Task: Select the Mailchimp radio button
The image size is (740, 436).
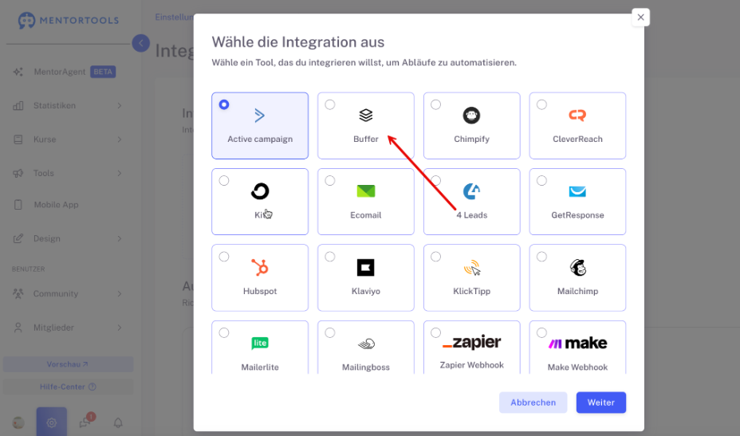Action: 541,257
